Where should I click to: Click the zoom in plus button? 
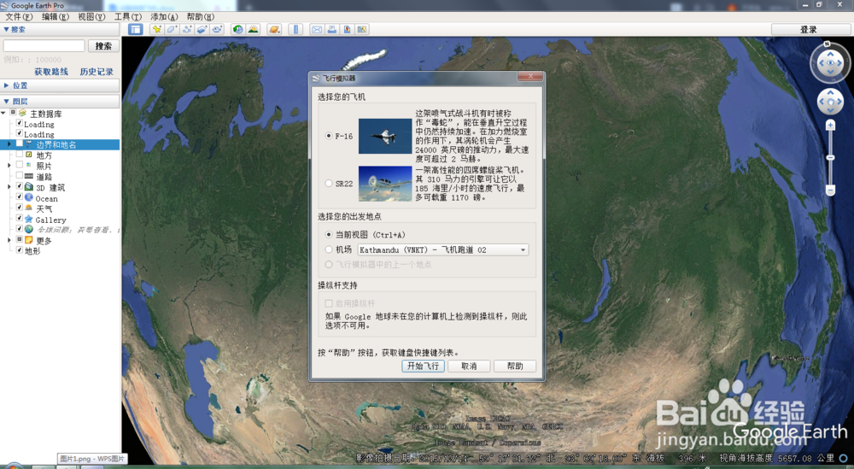(831, 126)
